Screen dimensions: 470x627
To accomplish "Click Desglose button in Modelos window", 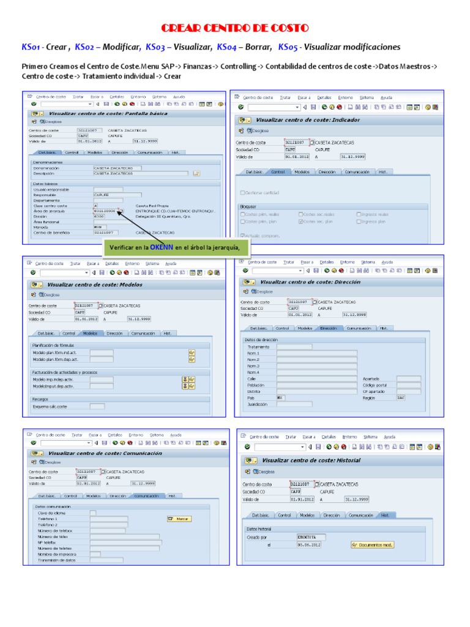I will [x=49, y=295].
